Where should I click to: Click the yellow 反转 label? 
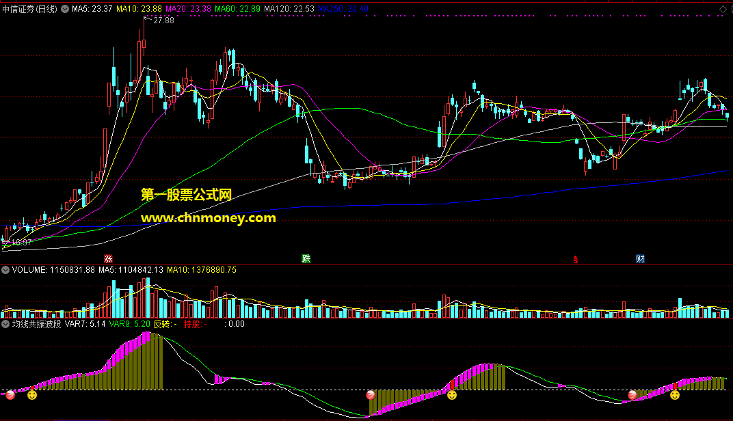coord(165,324)
